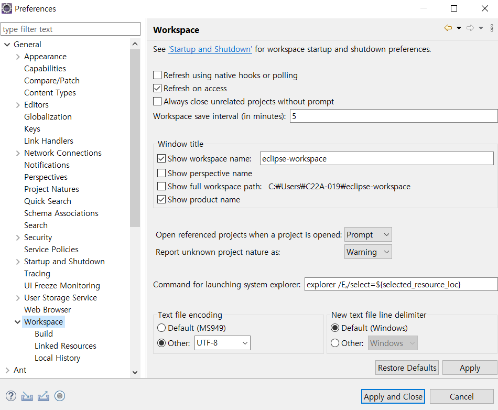The height and width of the screenshot is (410, 498).
Task: Expand the Appearance tree node
Action: pos(18,57)
